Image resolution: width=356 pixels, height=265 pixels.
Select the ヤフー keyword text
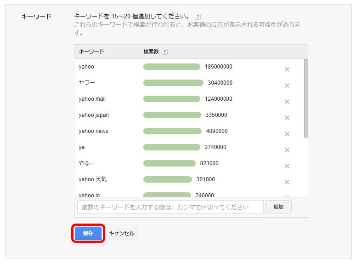[x=87, y=83]
